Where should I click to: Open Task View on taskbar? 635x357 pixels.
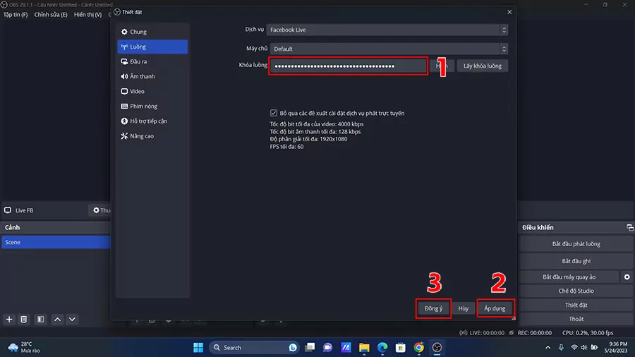(310, 348)
